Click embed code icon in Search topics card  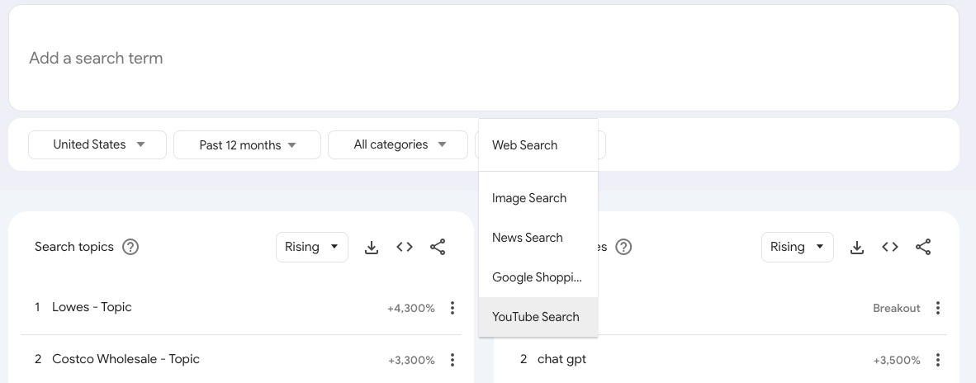point(405,247)
